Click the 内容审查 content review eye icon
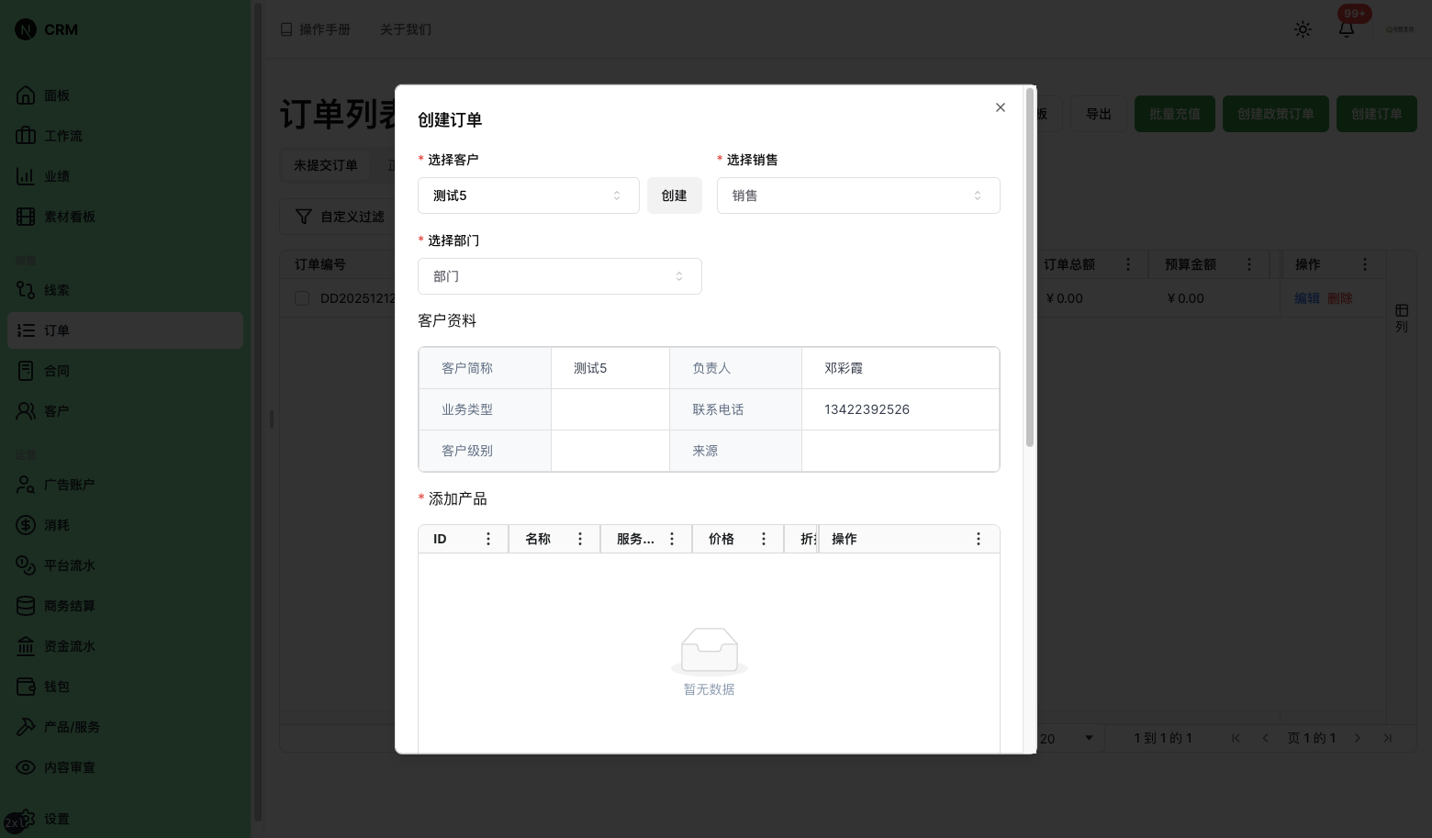The width and height of the screenshot is (1432, 838). pyautogui.click(x=69, y=766)
